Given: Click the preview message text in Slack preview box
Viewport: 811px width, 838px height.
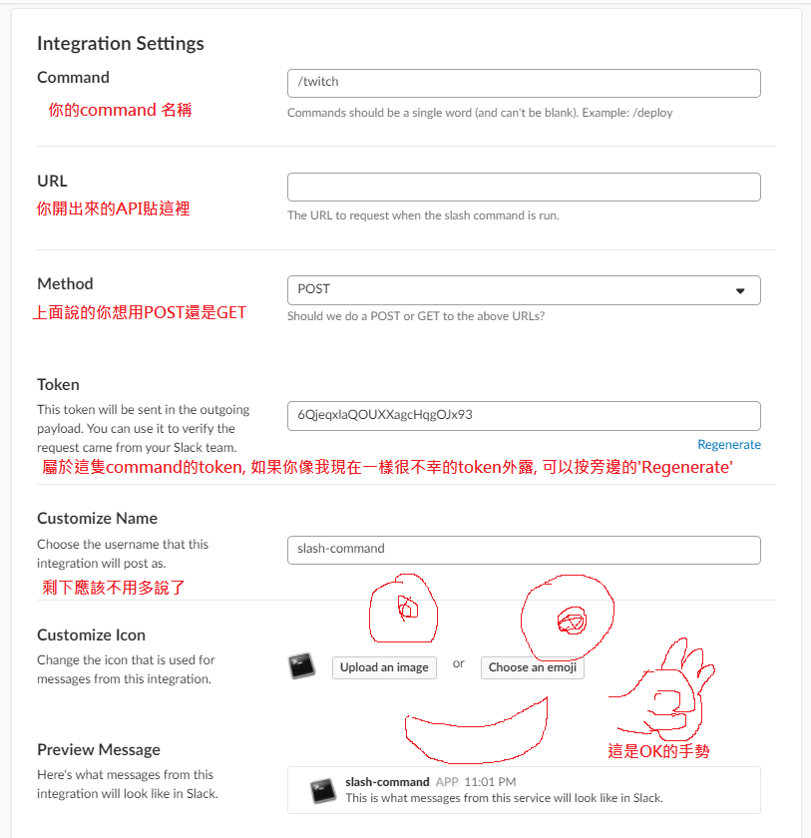Looking at the screenshot, I should tap(504, 798).
